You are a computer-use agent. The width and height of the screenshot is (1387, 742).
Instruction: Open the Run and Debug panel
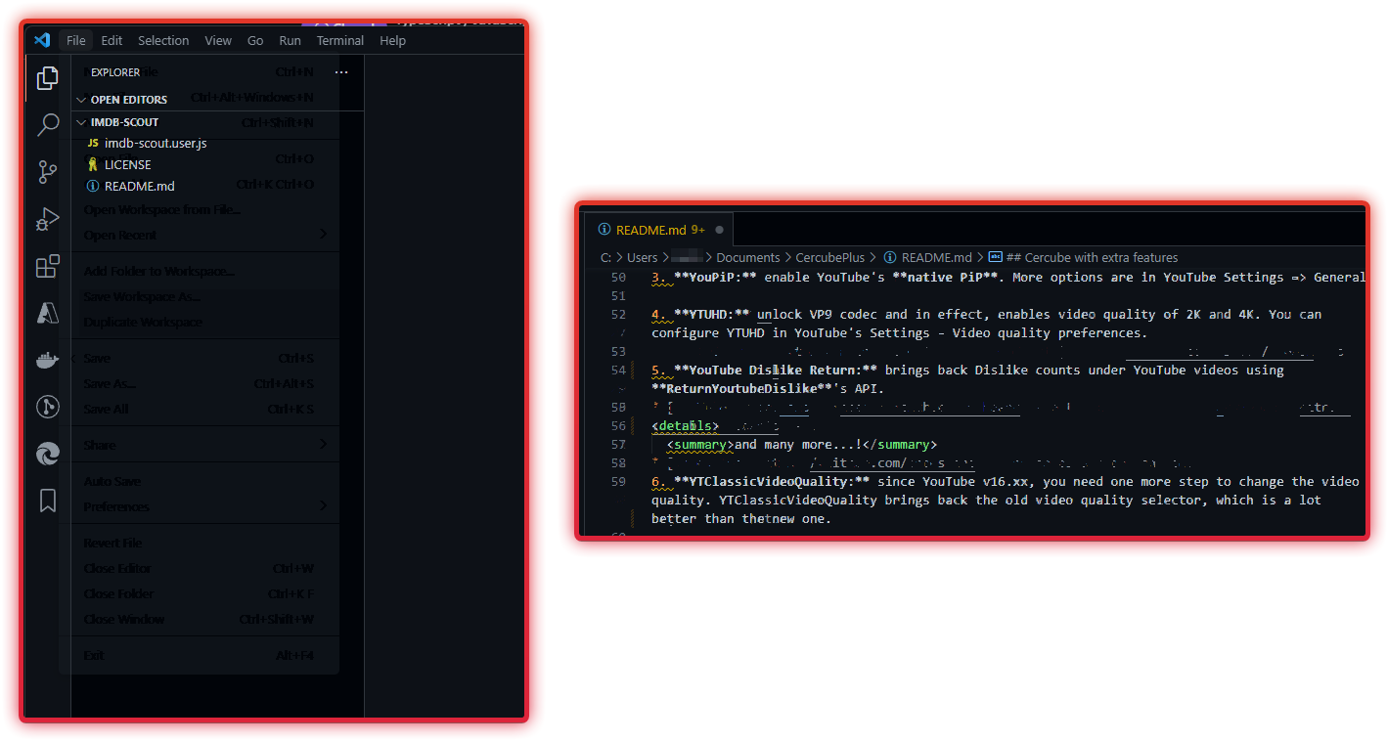(47, 219)
